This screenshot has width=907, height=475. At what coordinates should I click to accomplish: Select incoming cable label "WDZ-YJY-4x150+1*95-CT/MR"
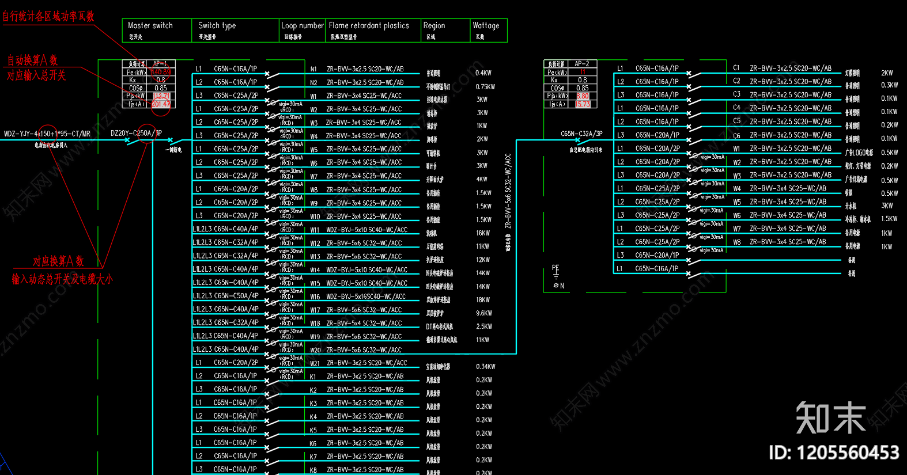coord(47,134)
